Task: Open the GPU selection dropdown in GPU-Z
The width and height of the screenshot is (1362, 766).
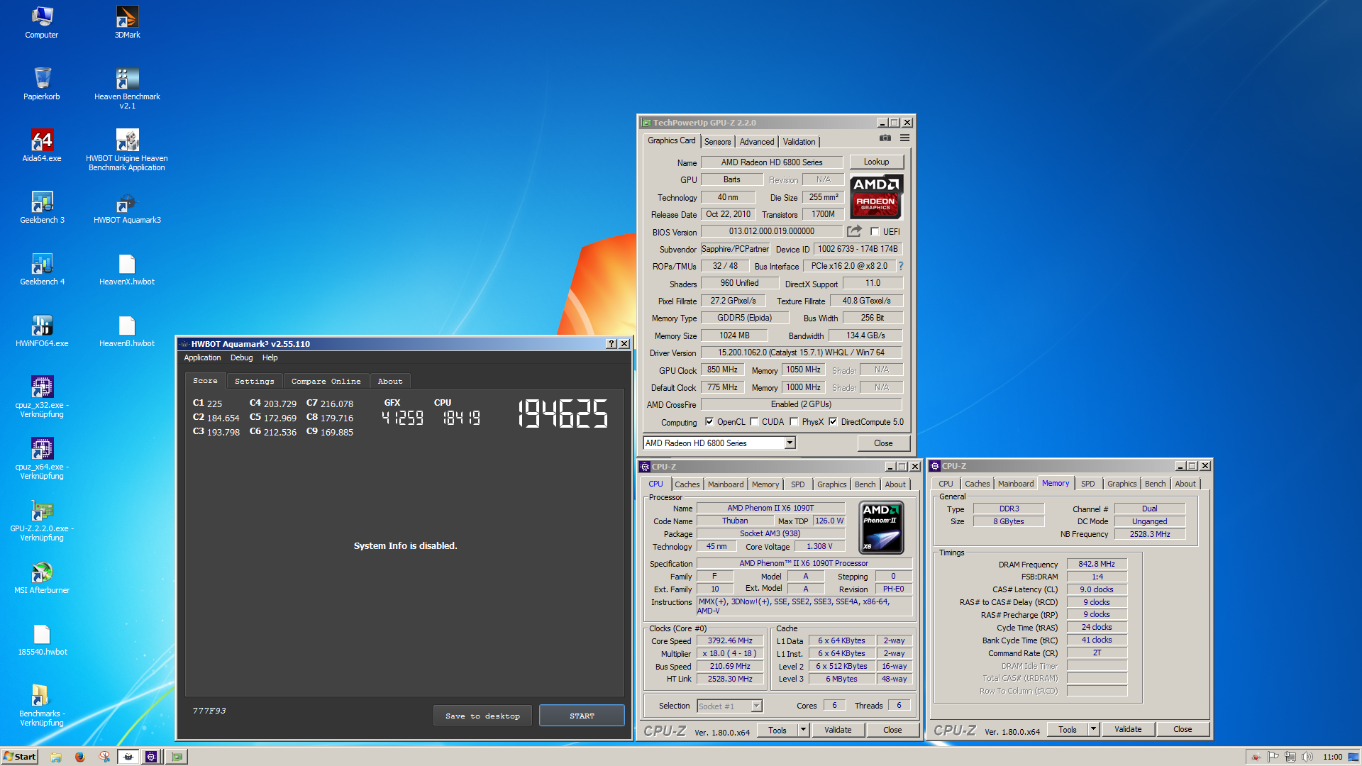Action: (x=790, y=443)
